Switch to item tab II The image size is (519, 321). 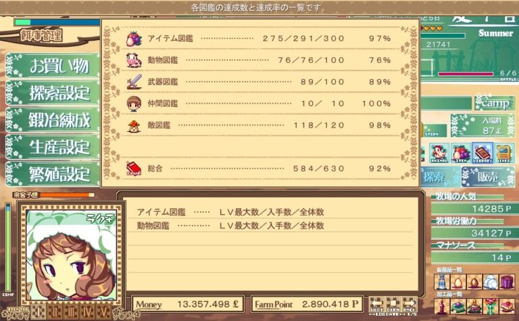(55, 312)
